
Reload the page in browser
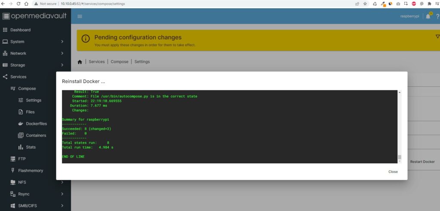click(x=18, y=4)
